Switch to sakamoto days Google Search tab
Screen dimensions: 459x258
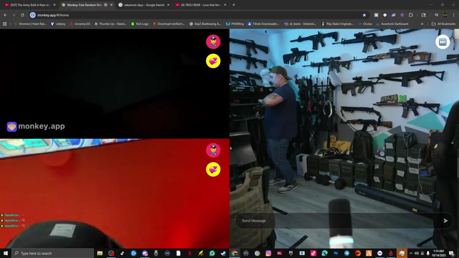(x=143, y=5)
